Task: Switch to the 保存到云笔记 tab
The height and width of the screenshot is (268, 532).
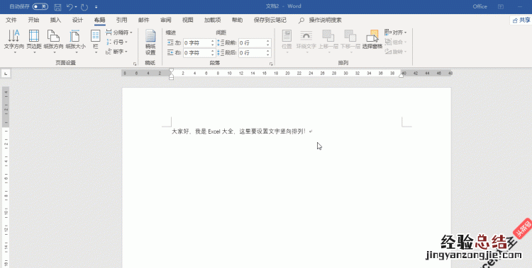Action: click(270, 20)
